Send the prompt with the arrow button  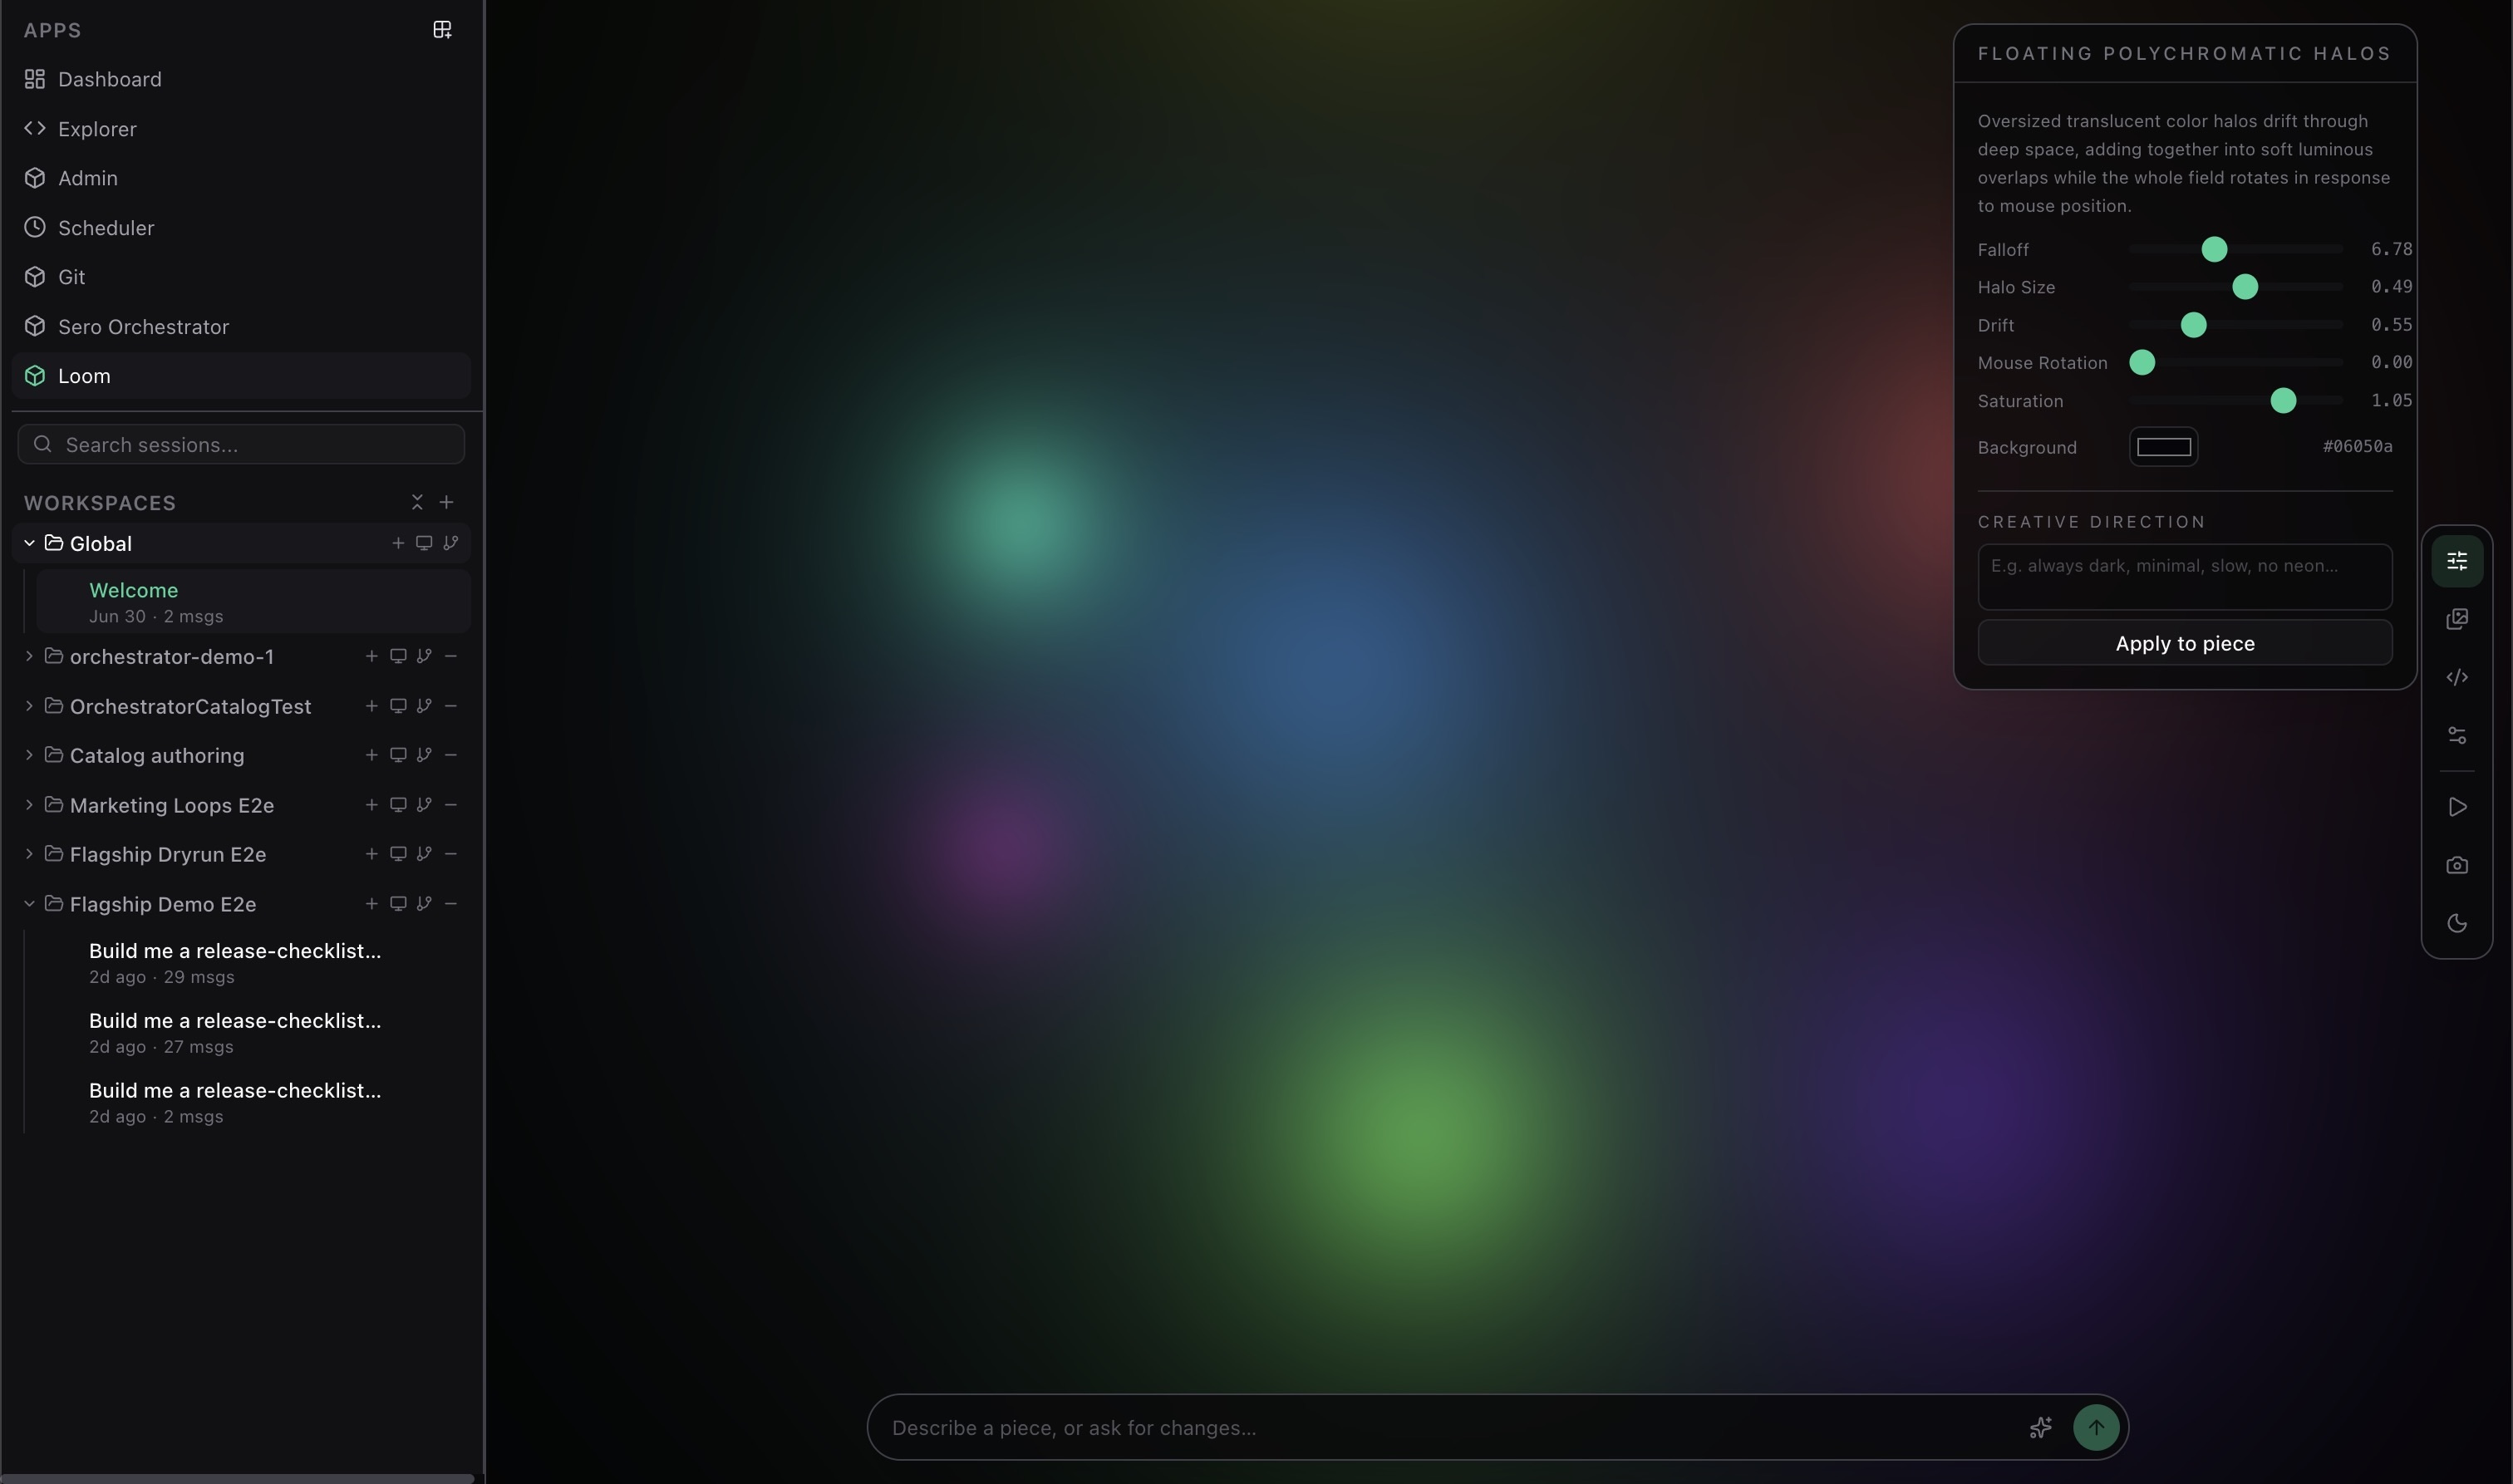point(2096,1428)
